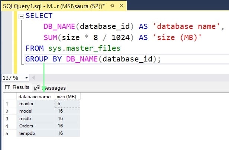Click the horizontal scroll left arrow
Image resolution: width=229 pixels, height=150 pixels.
[x=33, y=77]
